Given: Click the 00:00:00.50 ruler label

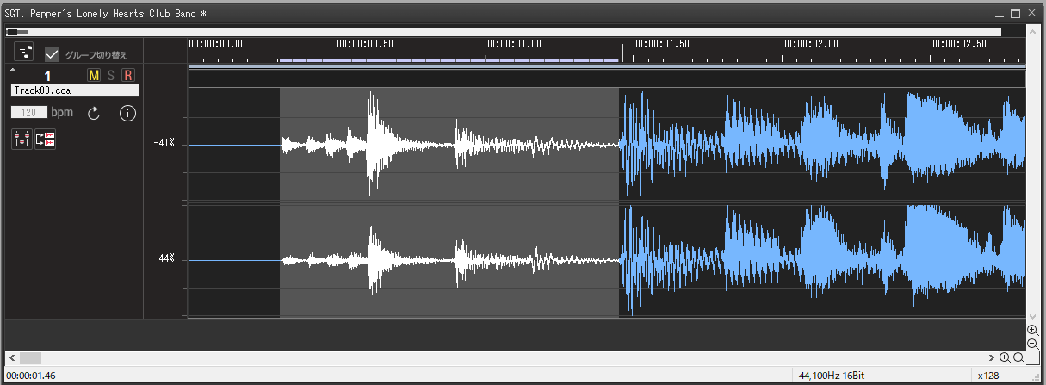Looking at the screenshot, I should [x=365, y=43].
